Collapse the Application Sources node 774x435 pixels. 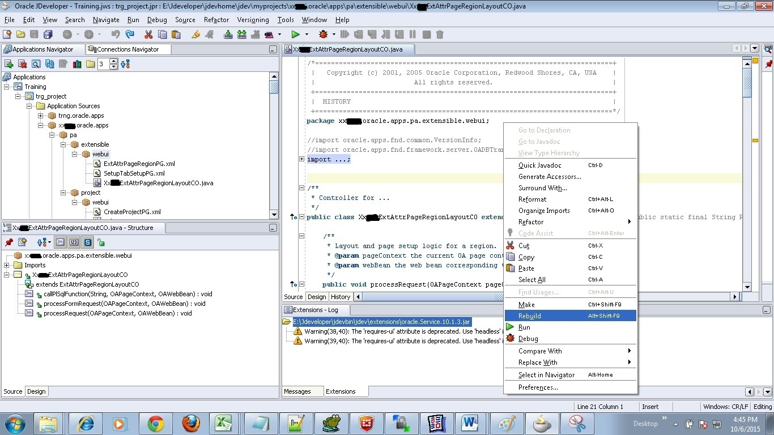click(x=29, y=106)
